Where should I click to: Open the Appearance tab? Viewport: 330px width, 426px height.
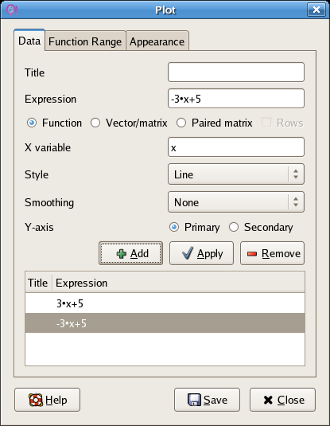pos(157,41)
